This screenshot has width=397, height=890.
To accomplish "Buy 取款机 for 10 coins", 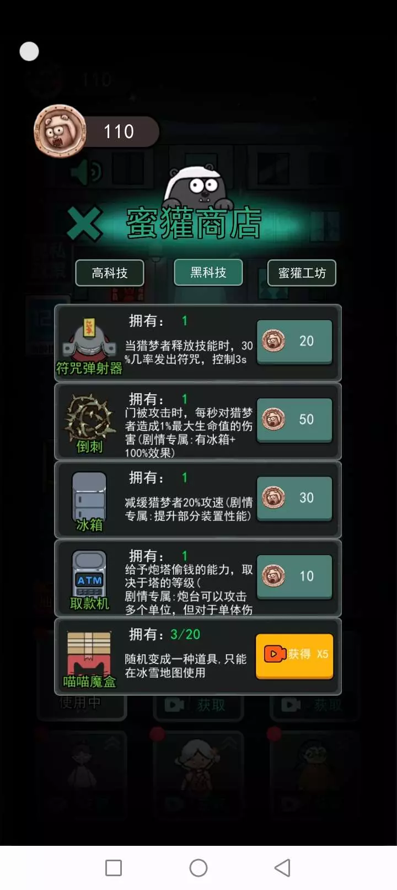I will 294,577.
